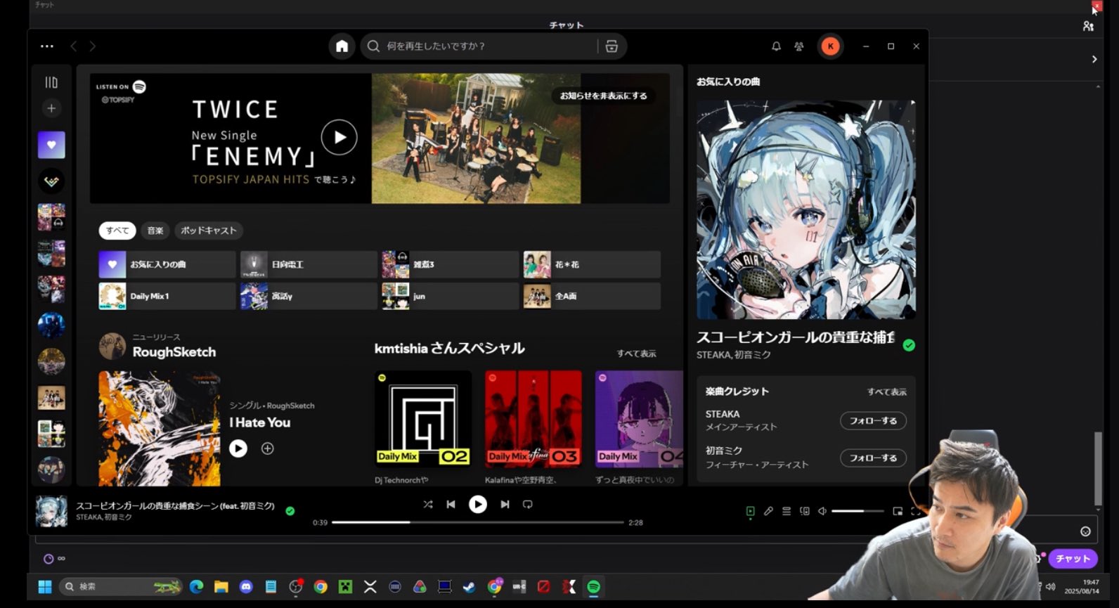Viewport: 1119px width, 608px height.
Task: Create a new playlist with plus icon
Action: coord(51,108)
